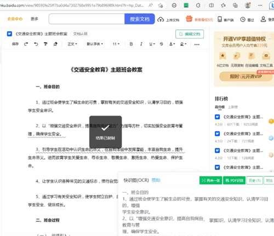Open the default font family dropdown
The image size is (274, 236).
95,44
